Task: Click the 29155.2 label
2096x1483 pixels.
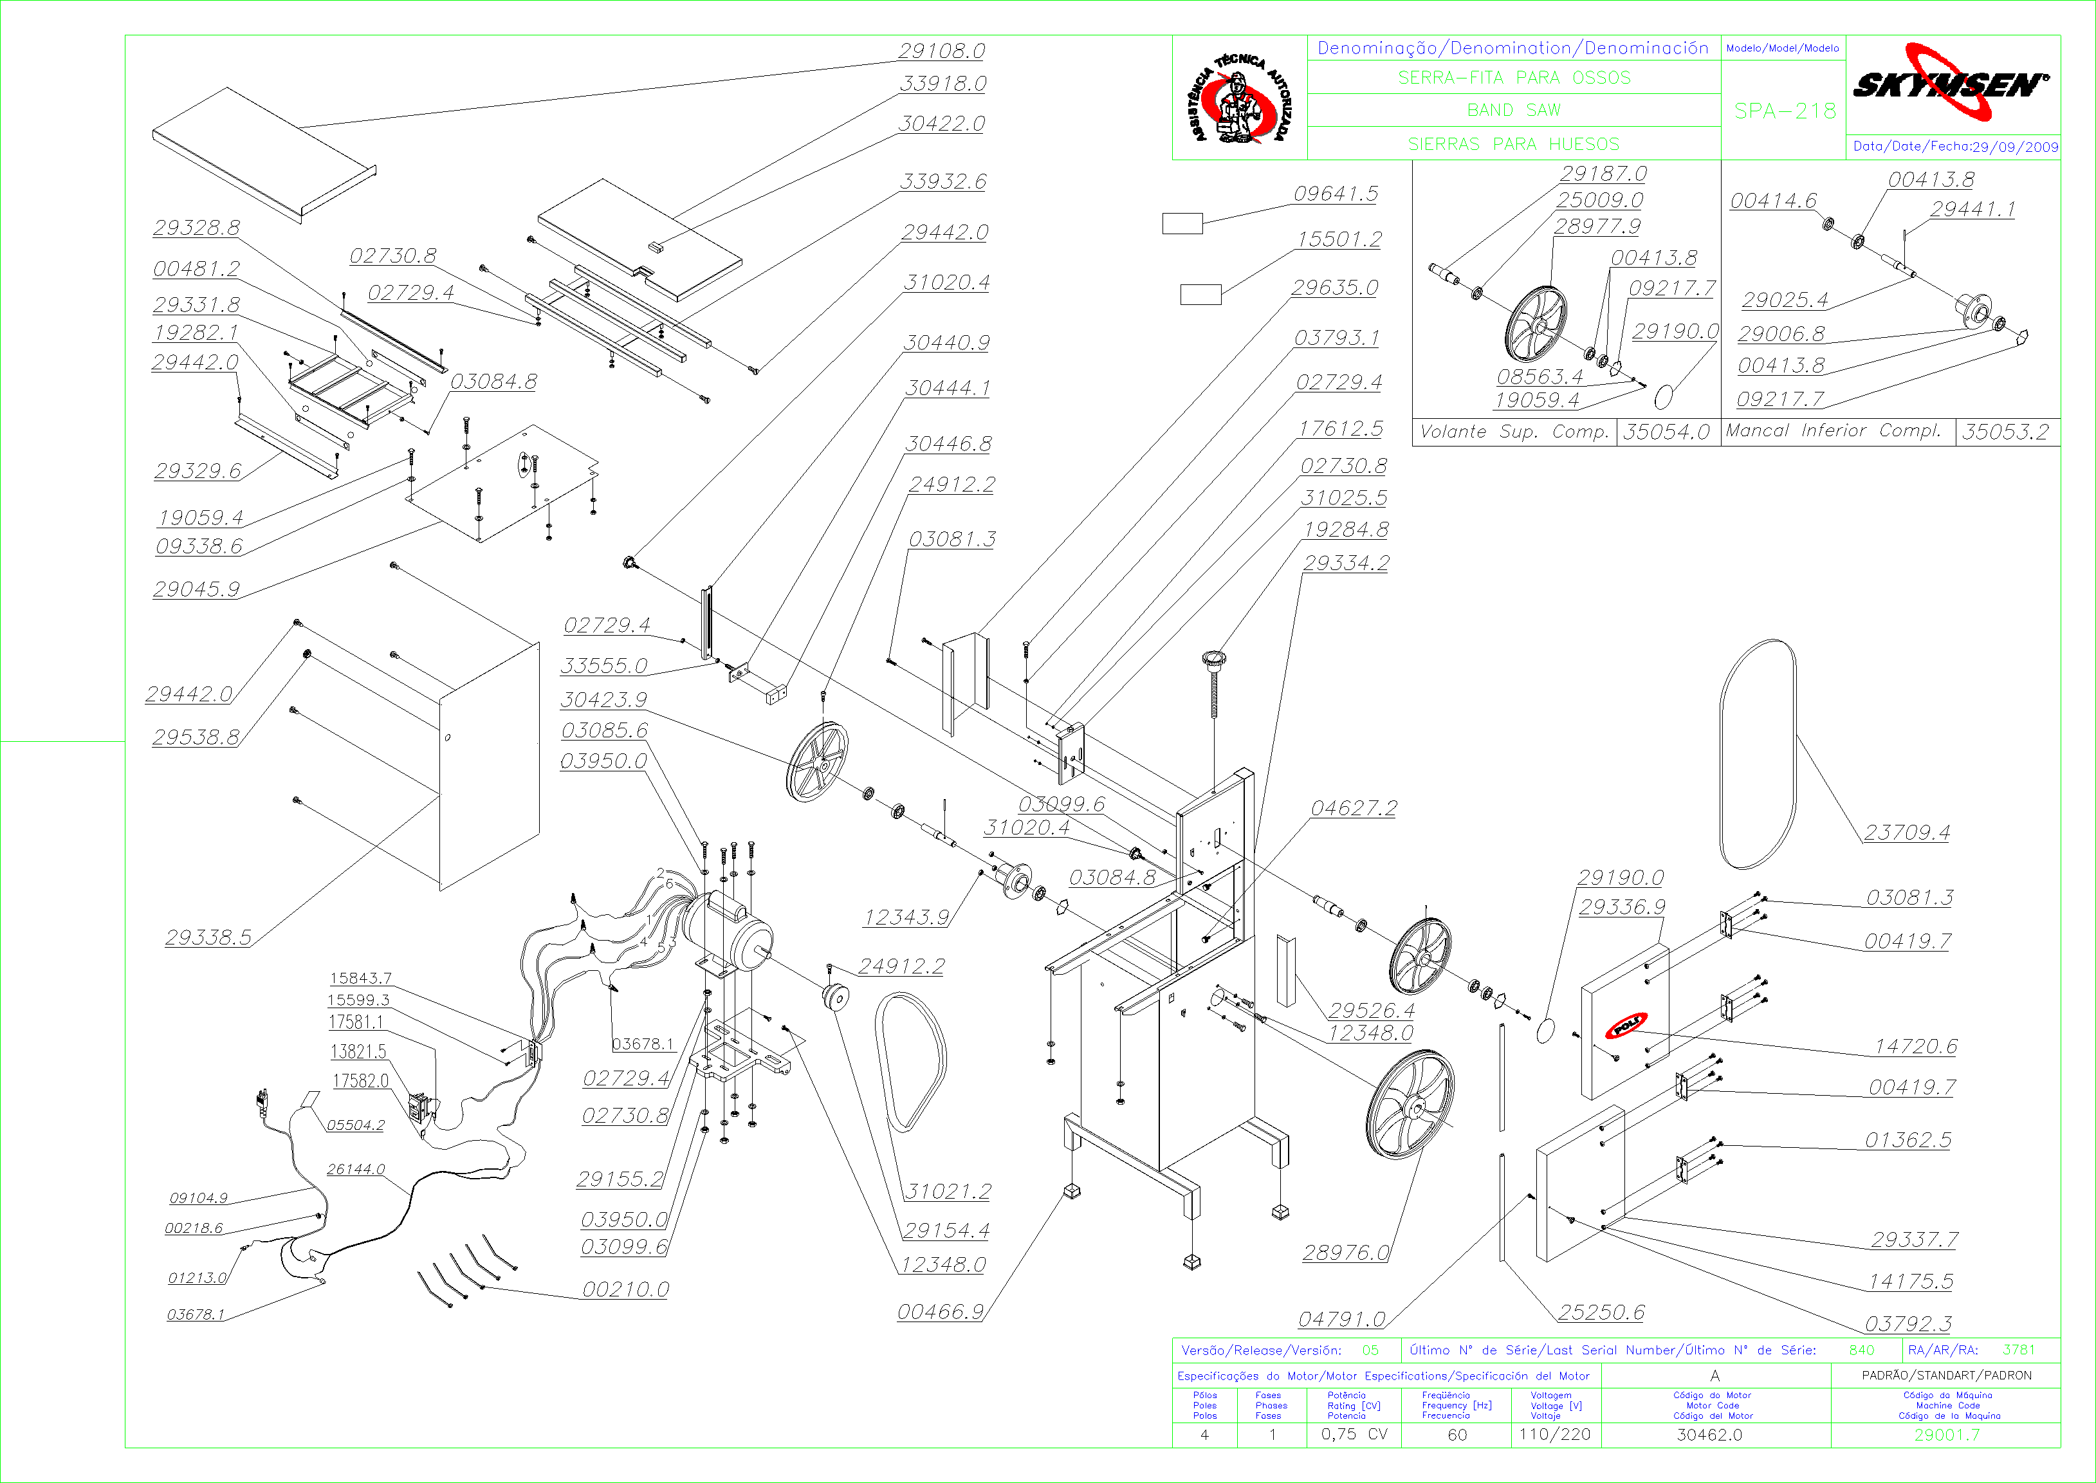Action: click(619, 1180)
